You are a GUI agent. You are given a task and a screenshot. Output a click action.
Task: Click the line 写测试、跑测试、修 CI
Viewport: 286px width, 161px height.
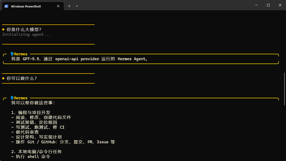38,127
